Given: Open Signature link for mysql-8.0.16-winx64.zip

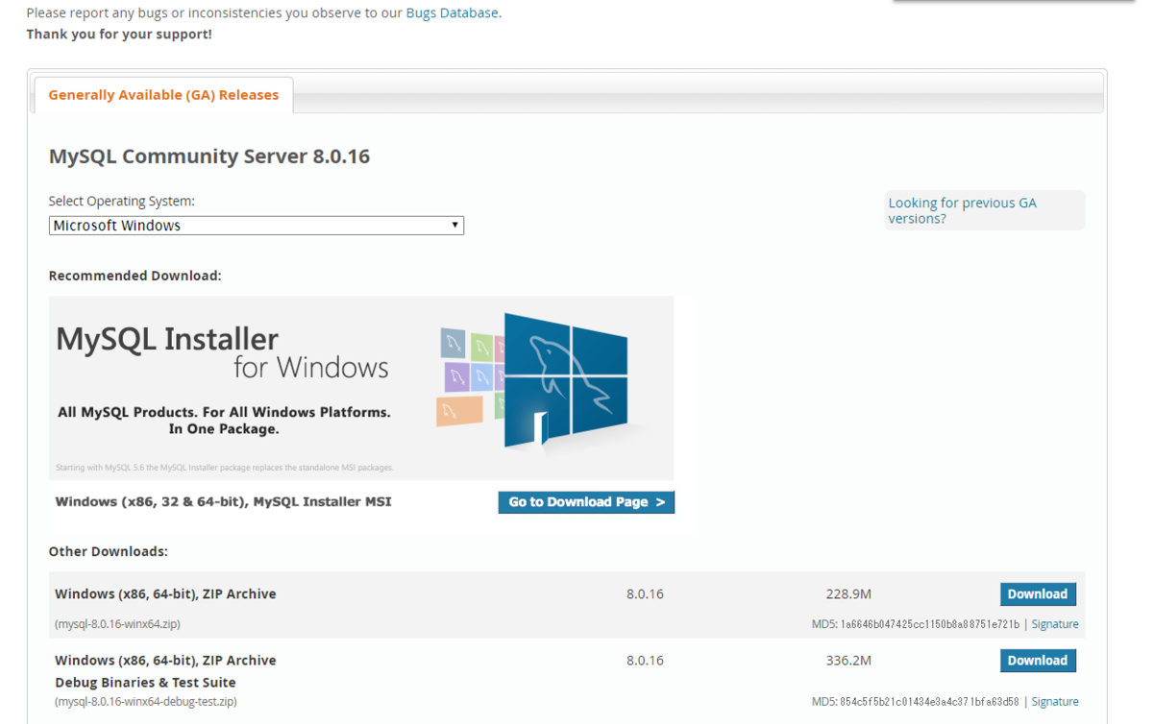Looking at the screenshot, I should click(1055, 624).
